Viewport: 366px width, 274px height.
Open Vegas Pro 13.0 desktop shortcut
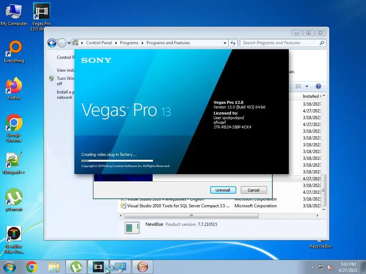(41, 17)
